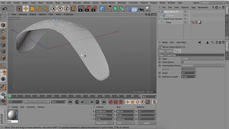229x129 pixels.
Task: Go to the end of animation
Action: 104,102
